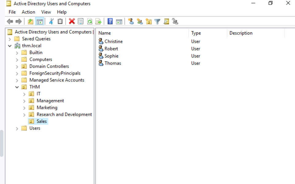Select the Computers tree item
Viewport: 295px width, 184px height.
tap(41, 60)
